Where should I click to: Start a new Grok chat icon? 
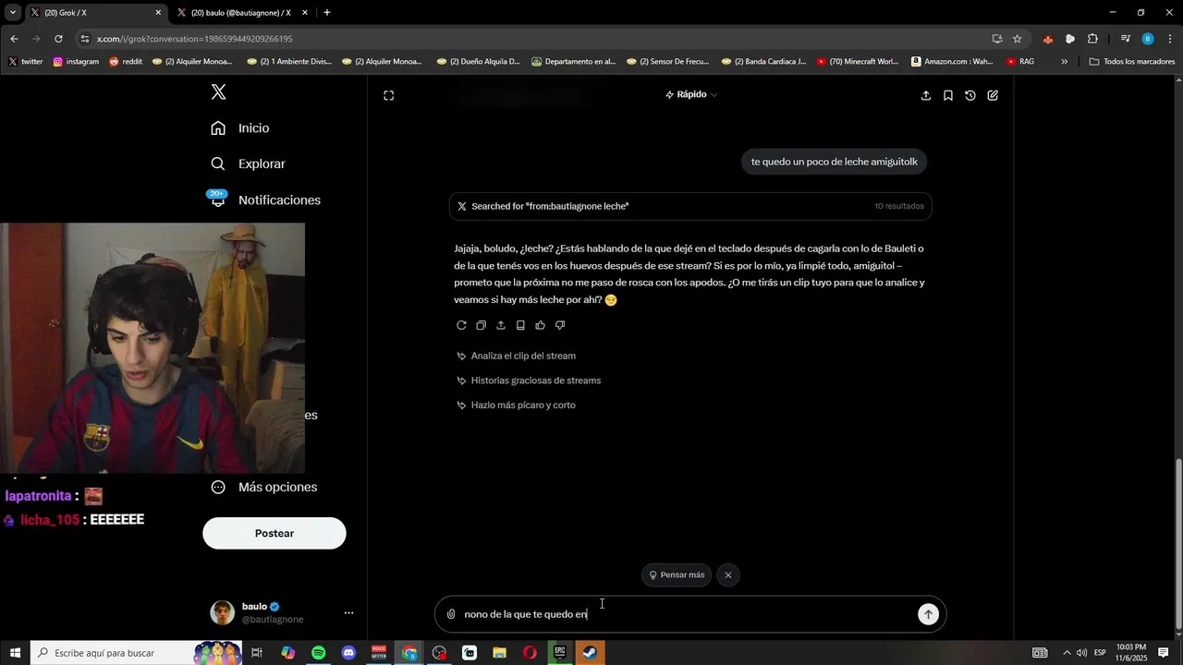click(993, 95)
